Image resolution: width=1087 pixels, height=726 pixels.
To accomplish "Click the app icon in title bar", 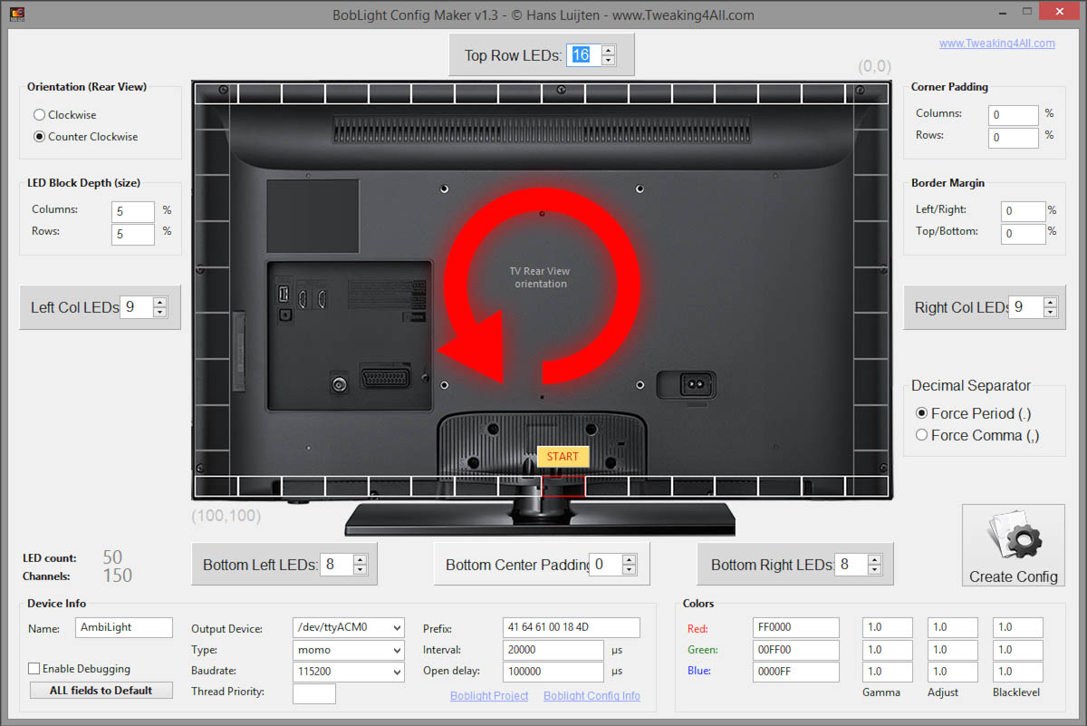I will (x=16, y=15).
